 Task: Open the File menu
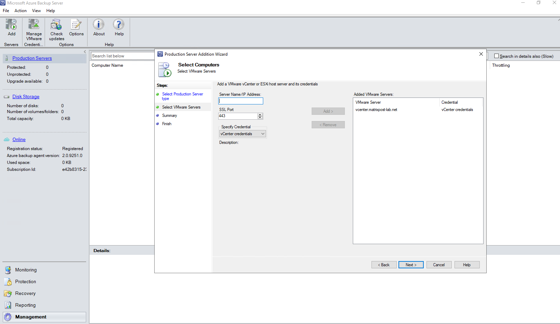tap(6, 11)
